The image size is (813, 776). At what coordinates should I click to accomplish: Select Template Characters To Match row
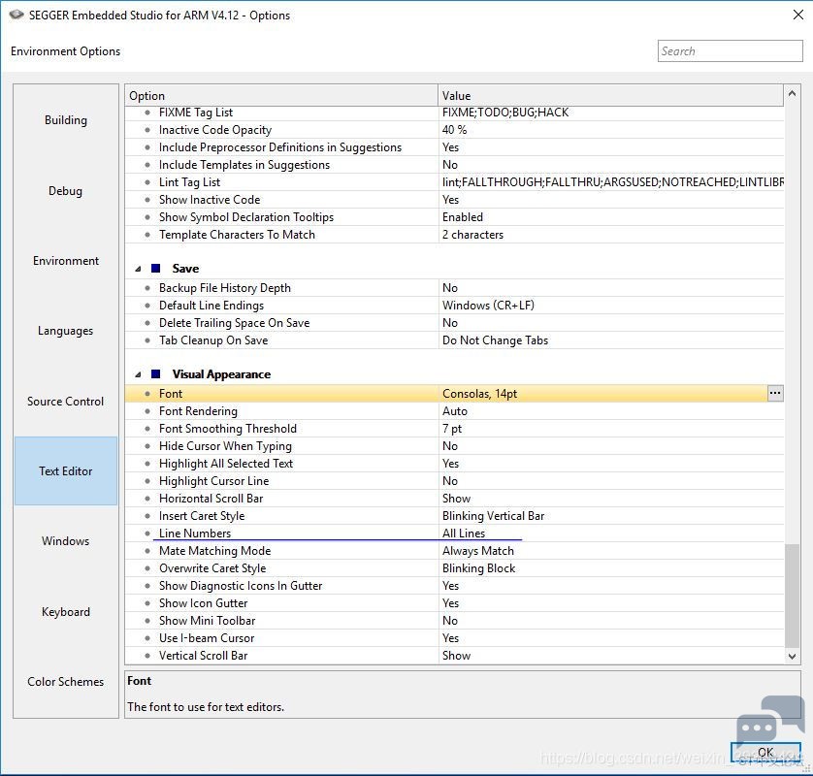pos(454,235)
